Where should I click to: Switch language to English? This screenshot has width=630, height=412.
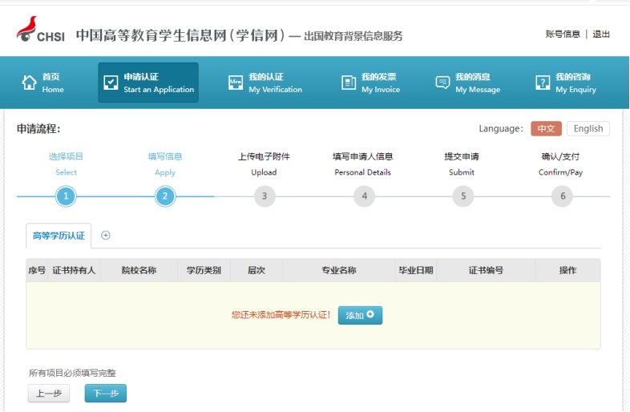point(588,128)
